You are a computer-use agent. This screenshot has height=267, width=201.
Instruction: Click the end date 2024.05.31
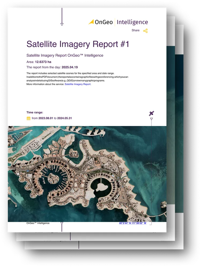click(65, 118)
